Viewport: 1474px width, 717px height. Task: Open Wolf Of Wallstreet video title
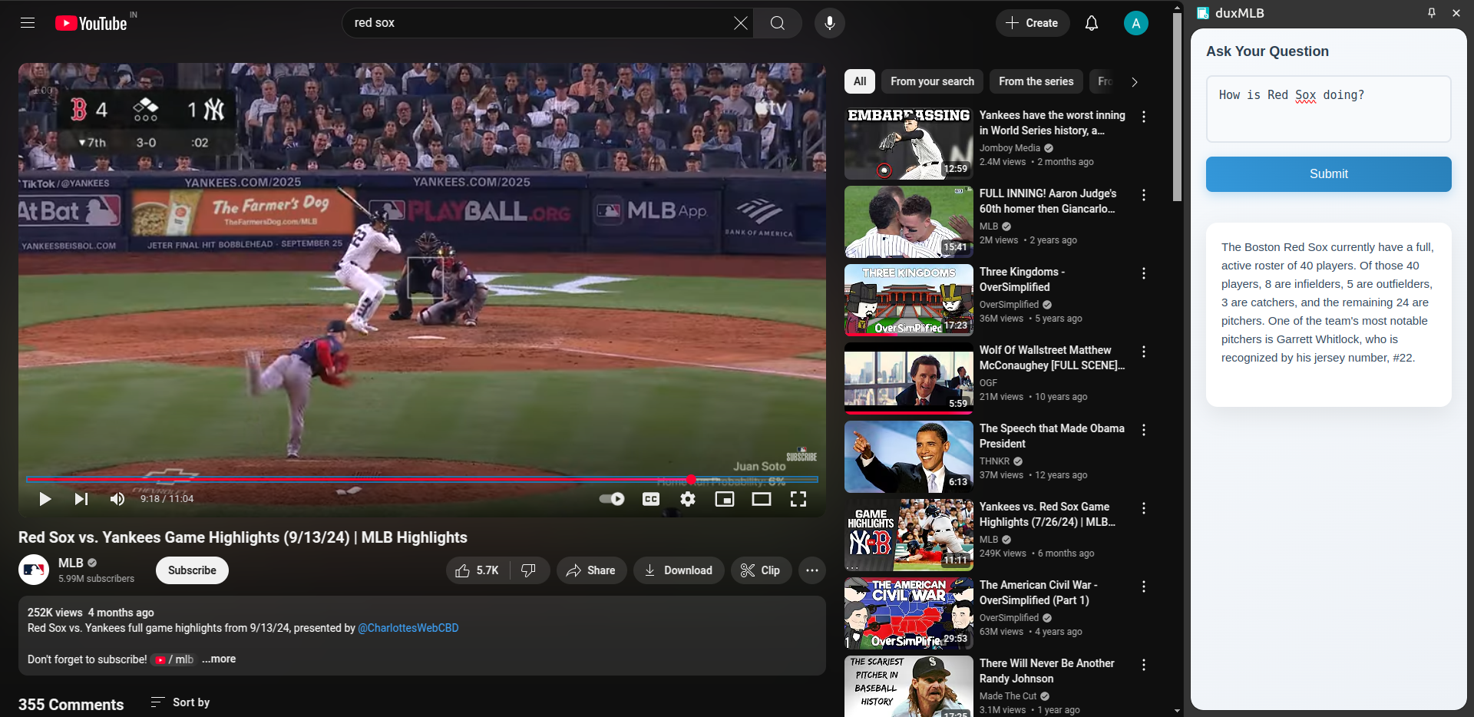point(1052,358)
